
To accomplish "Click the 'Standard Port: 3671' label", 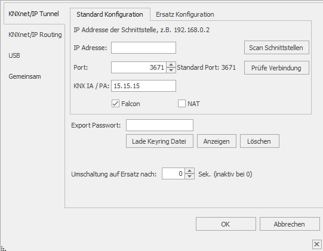I will (x=206, y=67).
